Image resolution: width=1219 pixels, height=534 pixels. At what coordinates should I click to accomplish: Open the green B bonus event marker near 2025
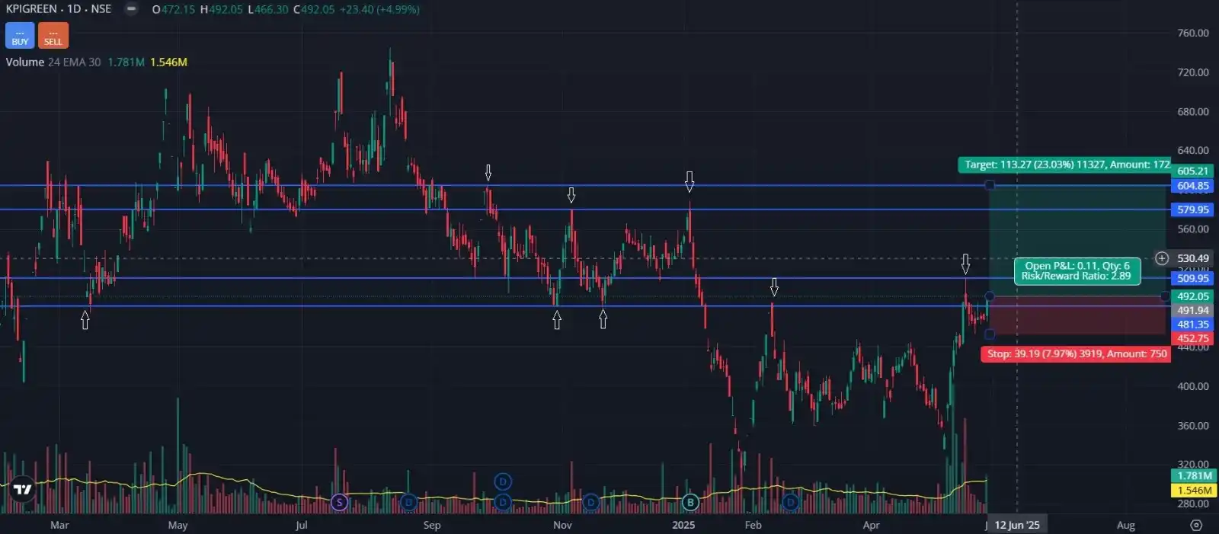coord(690,502)
